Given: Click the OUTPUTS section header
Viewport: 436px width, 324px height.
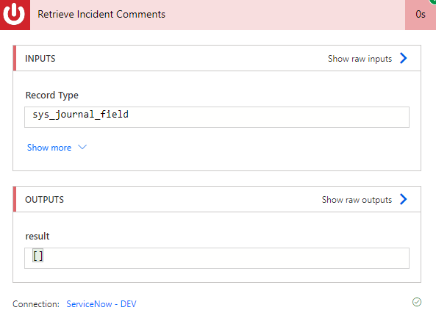Looking at the screenshot, I should [45, 200].
